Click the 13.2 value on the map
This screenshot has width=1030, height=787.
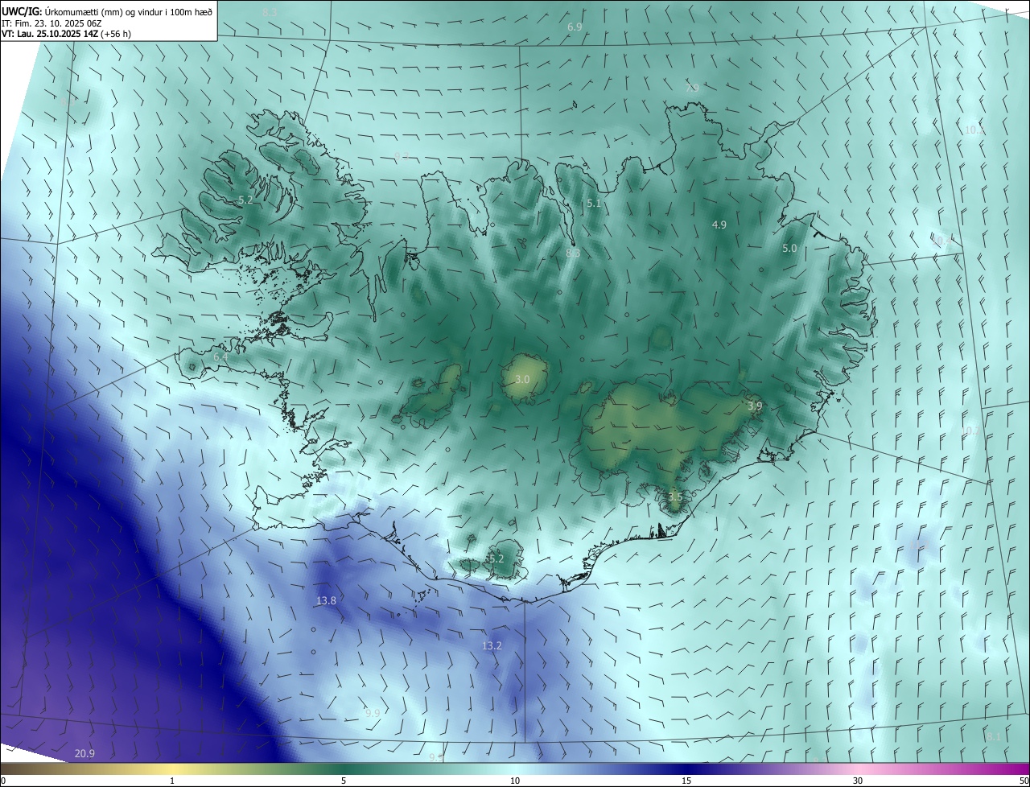point(492,645)
